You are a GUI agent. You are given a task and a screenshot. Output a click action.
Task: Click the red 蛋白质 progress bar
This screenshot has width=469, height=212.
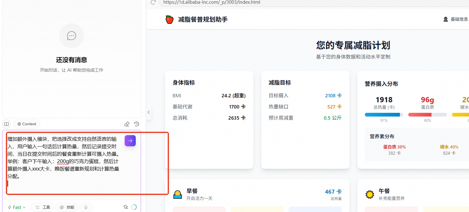(x=427, y=115)
